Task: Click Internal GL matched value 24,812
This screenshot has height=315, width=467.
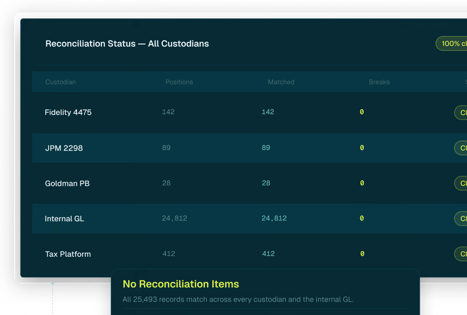Action: (274, 218)
